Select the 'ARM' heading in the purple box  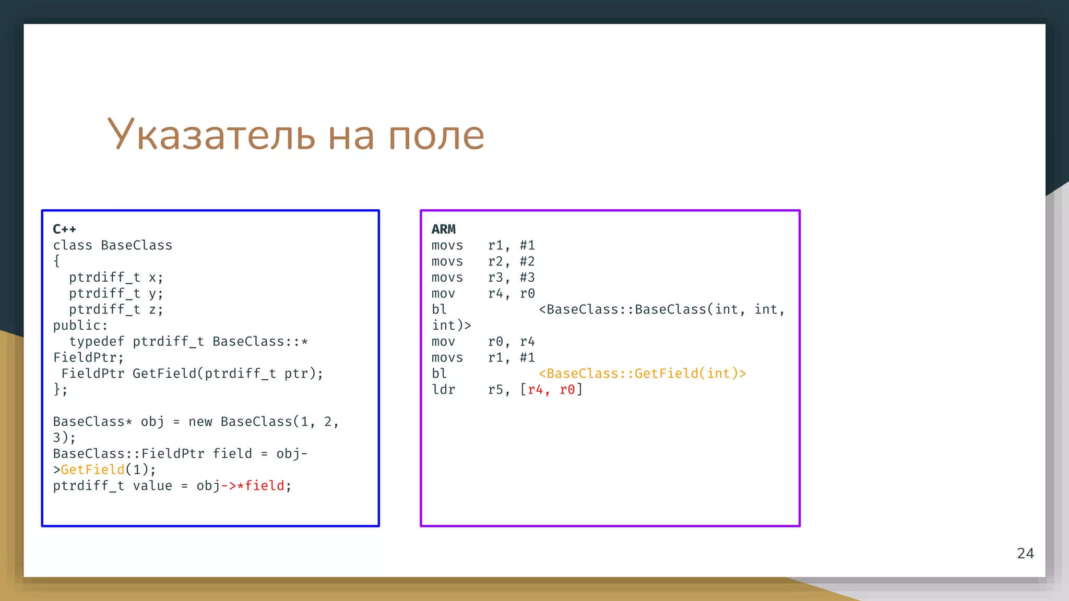pyautogui.click(x=444, y=229)
